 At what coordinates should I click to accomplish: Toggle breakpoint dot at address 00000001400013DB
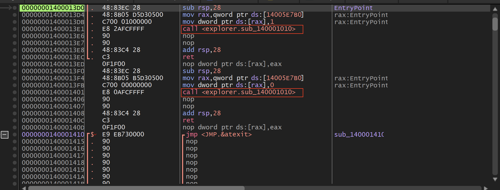tap(15, 22)
